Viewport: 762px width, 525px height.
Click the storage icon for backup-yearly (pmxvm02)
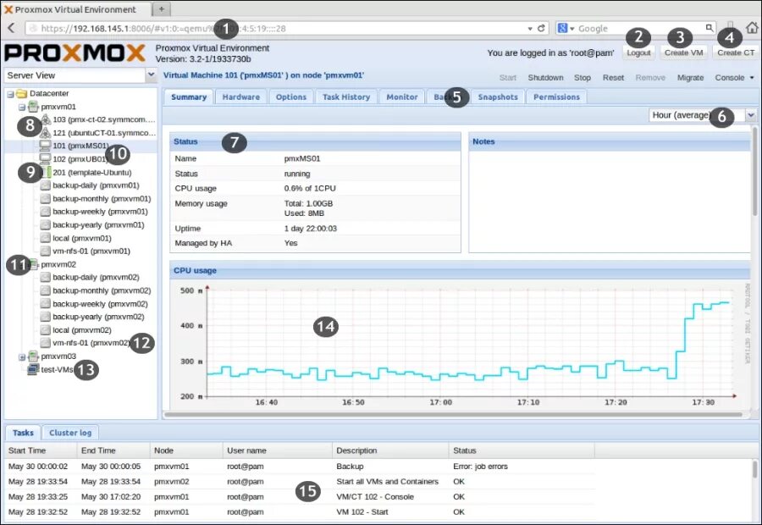click(45, 317)
